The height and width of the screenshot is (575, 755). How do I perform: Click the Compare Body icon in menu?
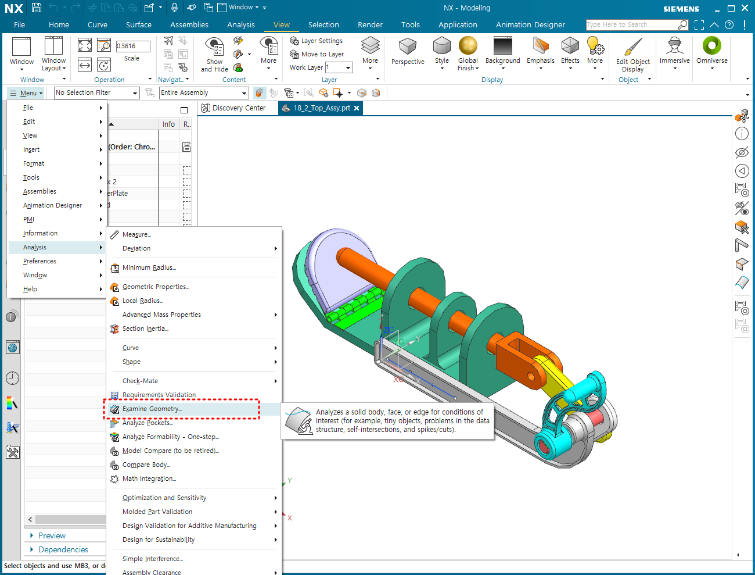tap(114, 465)
